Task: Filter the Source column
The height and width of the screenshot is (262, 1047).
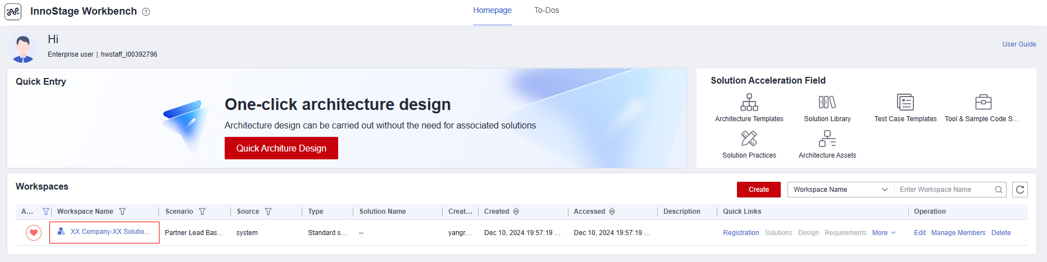Action: (x=268, y=212)
